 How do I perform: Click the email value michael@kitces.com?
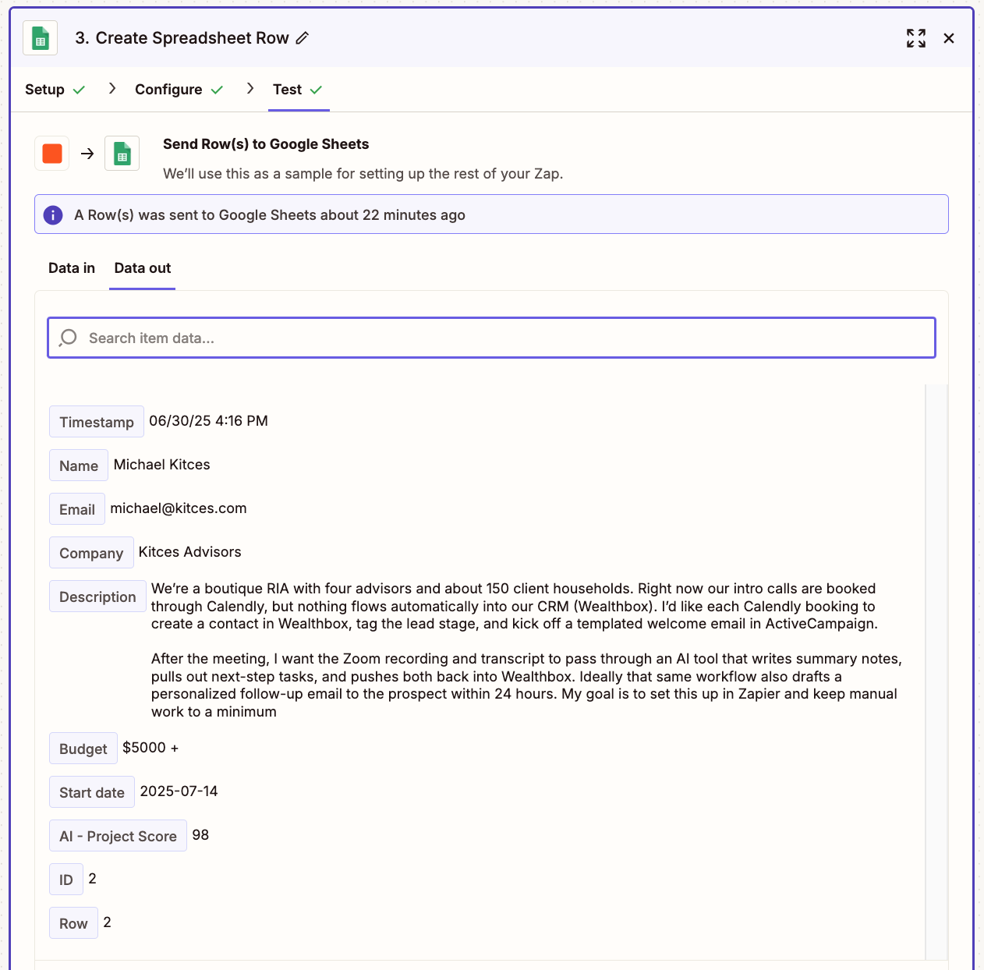pyautogui.click(x=179, y=508)
